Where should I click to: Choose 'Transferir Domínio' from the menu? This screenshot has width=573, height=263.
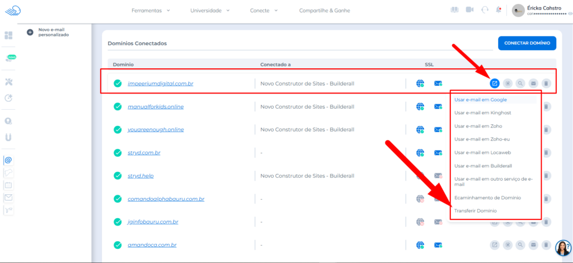click(x=475, y=211)
